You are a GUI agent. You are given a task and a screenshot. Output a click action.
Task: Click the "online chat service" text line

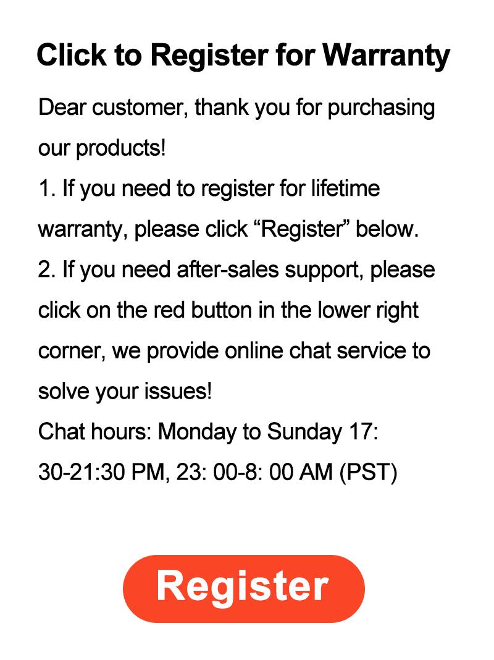point(234,351)
